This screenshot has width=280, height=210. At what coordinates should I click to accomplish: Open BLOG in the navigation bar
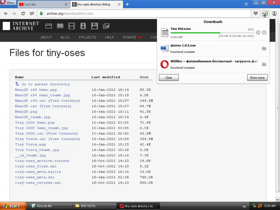point(65,37)
